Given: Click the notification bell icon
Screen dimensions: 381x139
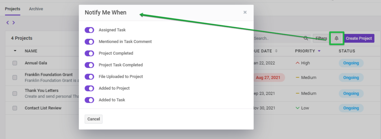Looking at the screenshot, I should tap(337, 38).
